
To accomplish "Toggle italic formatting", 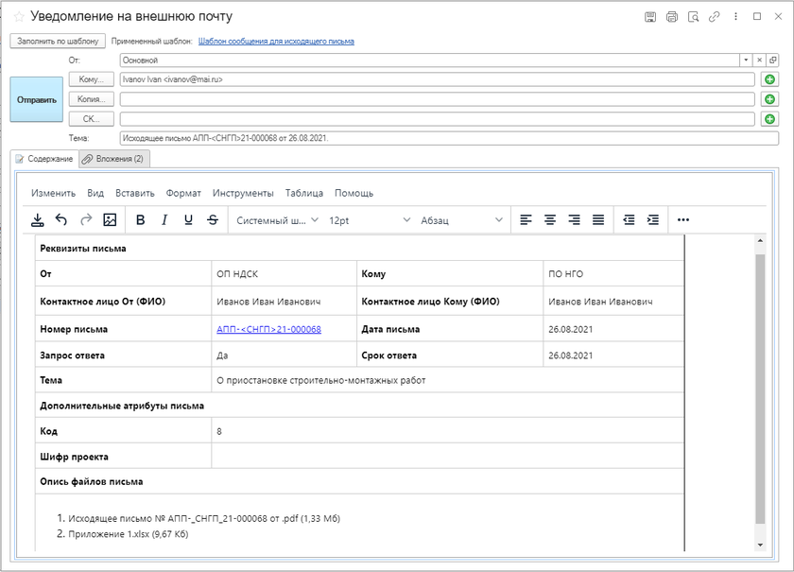I will pos(164,220).
